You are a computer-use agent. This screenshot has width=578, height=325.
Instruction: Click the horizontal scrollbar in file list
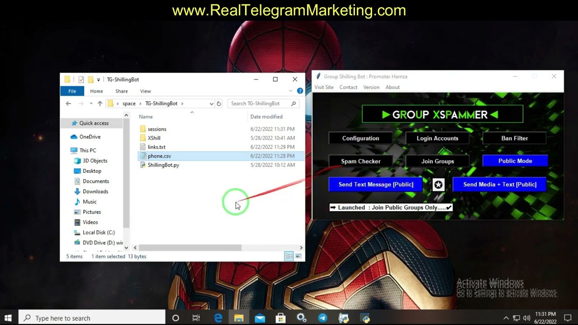tap(190, 247)
